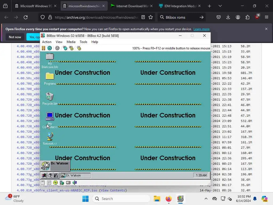Click the 86box roms search field
The width and height of the screenshot is (273, 205).
(181, 17)
